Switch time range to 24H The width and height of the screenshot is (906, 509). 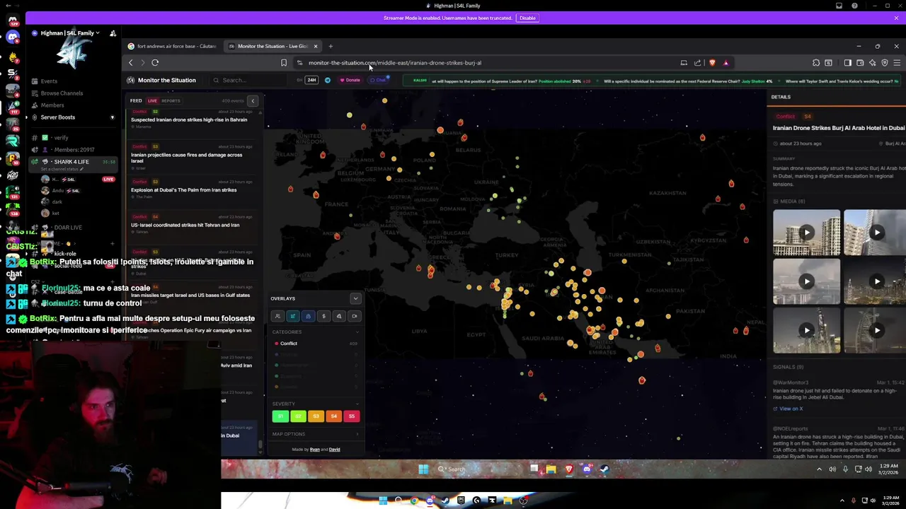pyautogui.click(x=311, y=80)
